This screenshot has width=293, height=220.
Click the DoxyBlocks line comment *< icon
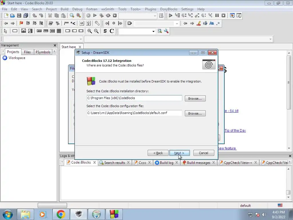73,23
